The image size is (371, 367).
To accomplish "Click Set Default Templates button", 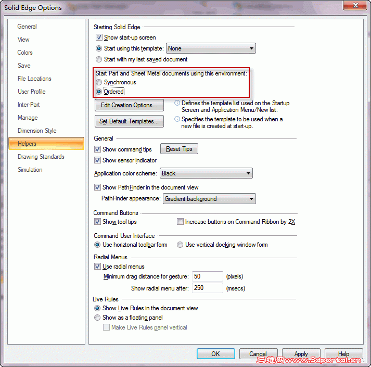I will tap(129, 121).
